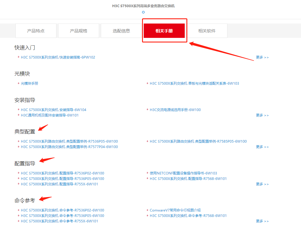Screen dimensions: 301x235
Task: Show more 安装指导 documents via 更多
Action: [x=262, y=115]
